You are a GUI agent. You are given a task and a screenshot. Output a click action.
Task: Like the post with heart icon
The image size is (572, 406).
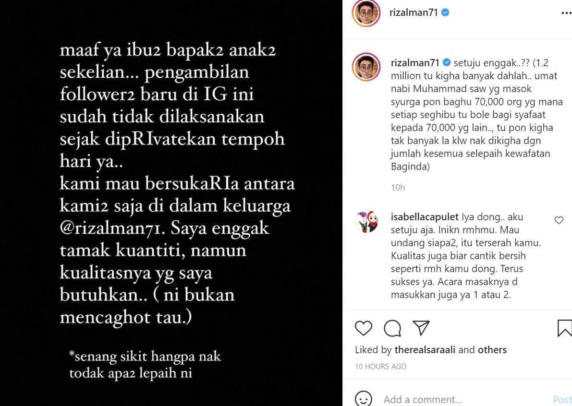tap(364, 328)
